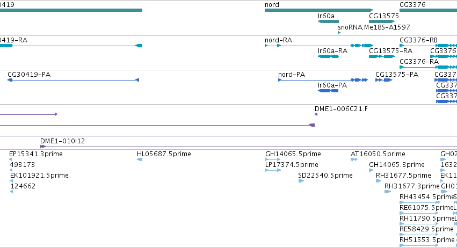457x248 pixels.
Task: Select the 'GH14065.5prime' EST label
Action: [293, 154]
